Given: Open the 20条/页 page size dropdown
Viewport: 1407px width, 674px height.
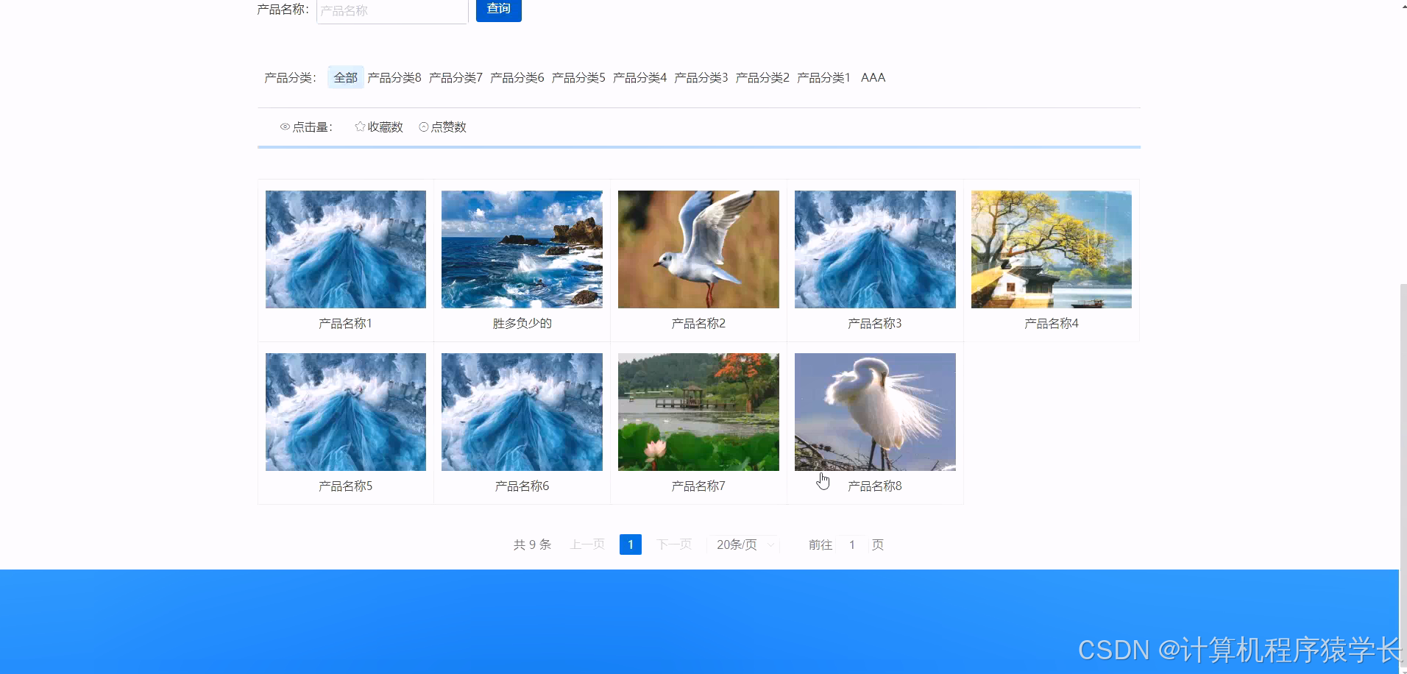Looking at the screenshot, I should 743,544.
